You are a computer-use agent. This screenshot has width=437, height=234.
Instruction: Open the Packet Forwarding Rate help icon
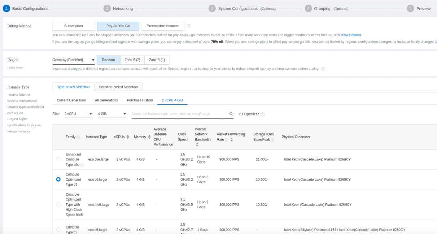click(x=227, y=140)
